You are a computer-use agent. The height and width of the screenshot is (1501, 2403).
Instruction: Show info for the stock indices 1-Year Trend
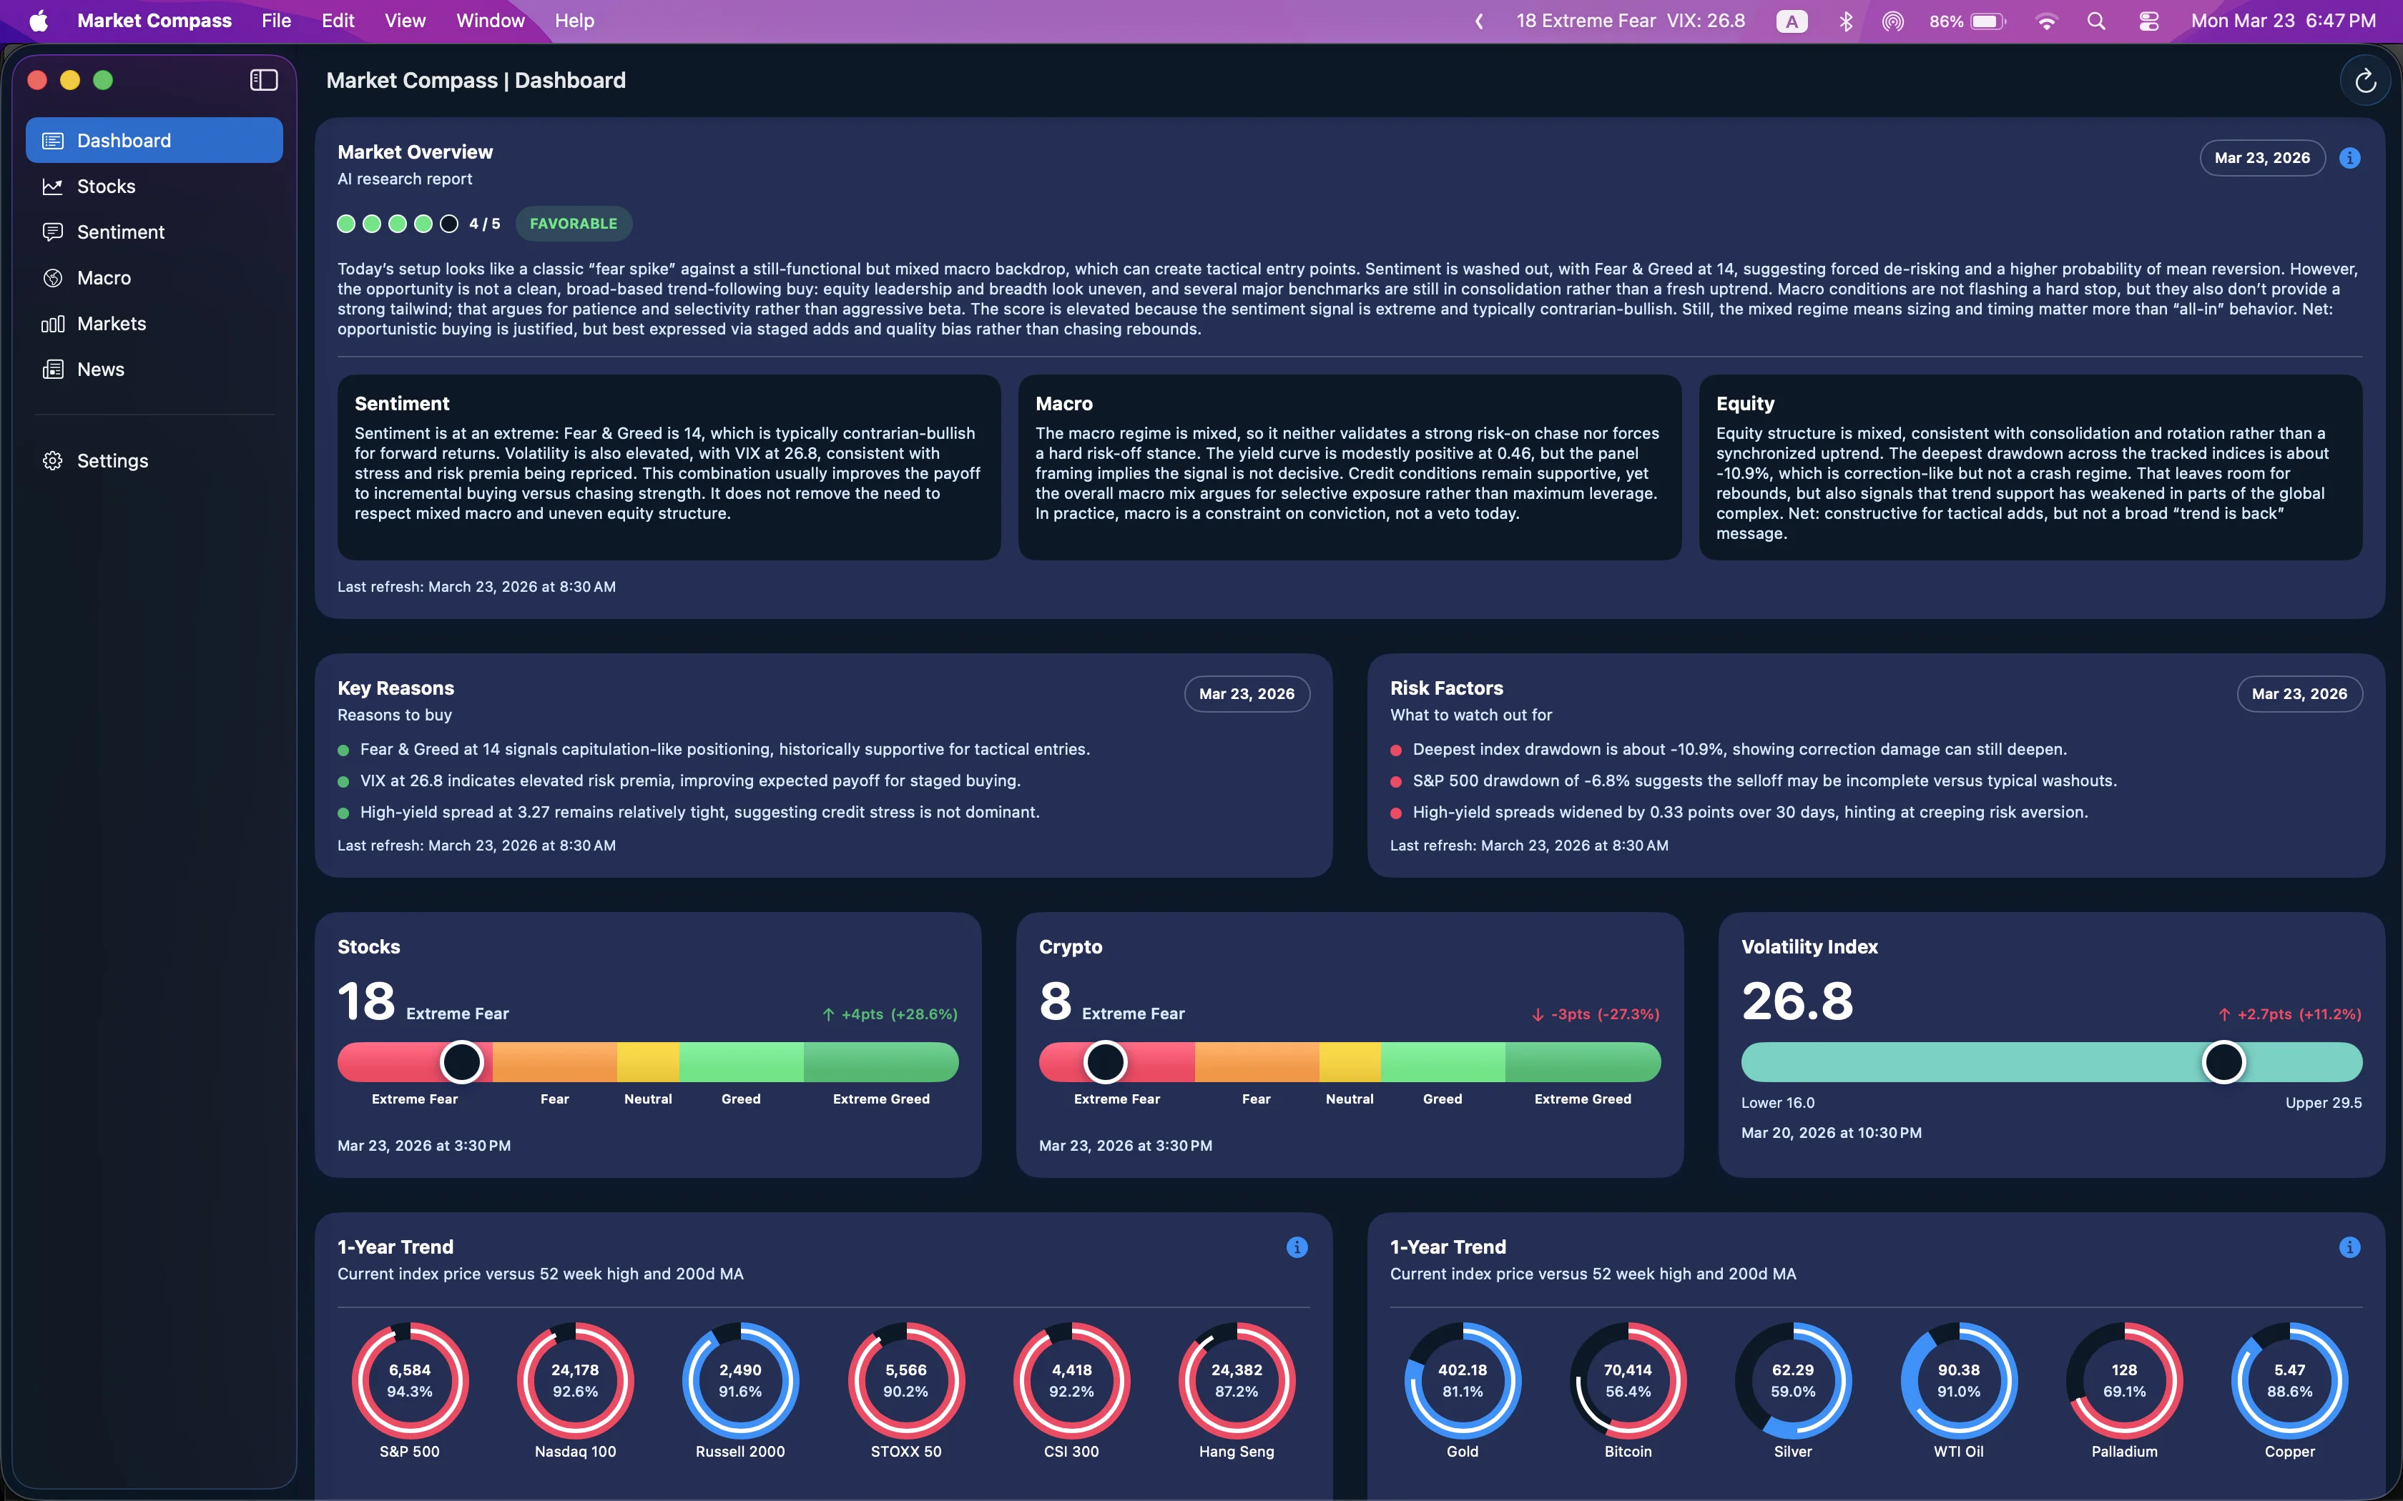[x=1297, y=1247]
